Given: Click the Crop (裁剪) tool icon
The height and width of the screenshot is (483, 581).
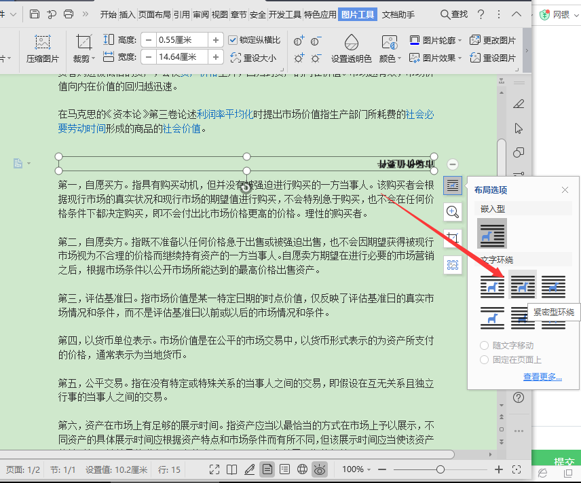Looking at the screenshot, I should [83, 42].
